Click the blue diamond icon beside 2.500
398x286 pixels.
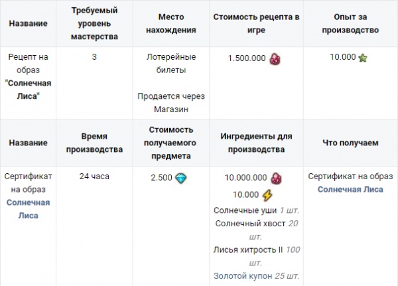pyautogui.click(x=181, y=177)
